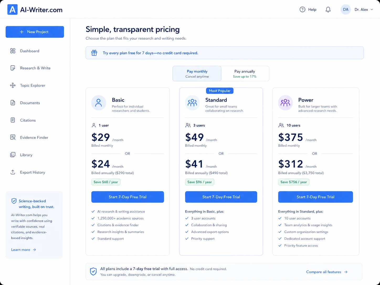The image size is (380, 285).
Task: Click the Basic plan single-person avatar icon
Action: coord(99,103)
